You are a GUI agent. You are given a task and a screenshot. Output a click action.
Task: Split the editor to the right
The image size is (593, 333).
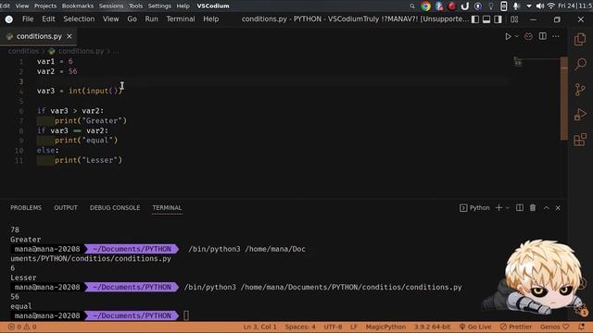tap(543, 36)
